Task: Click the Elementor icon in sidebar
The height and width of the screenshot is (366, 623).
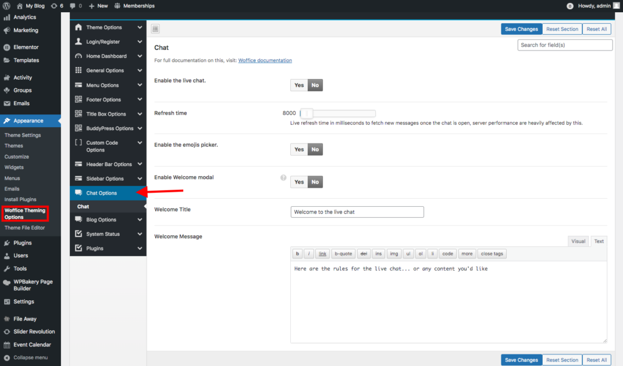Action: [x=6, y=47]
